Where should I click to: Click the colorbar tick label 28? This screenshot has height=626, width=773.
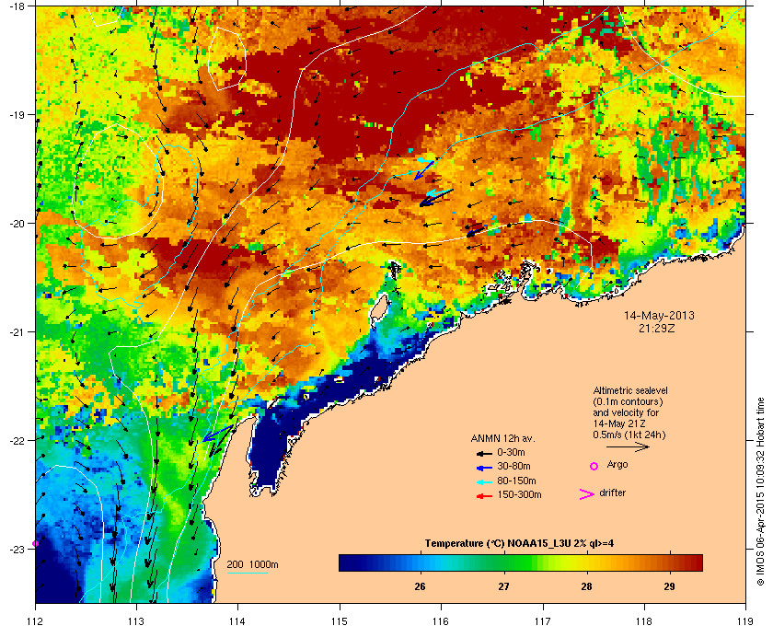tap(586, 587)
